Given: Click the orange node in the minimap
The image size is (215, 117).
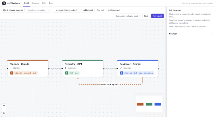Looking at the screenshot, I should [x=140, y=104].
